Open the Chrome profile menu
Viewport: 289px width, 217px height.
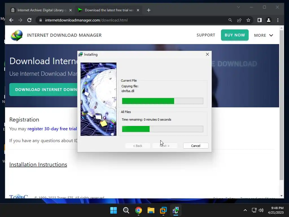pyautogui.click(x=269, y=20)
